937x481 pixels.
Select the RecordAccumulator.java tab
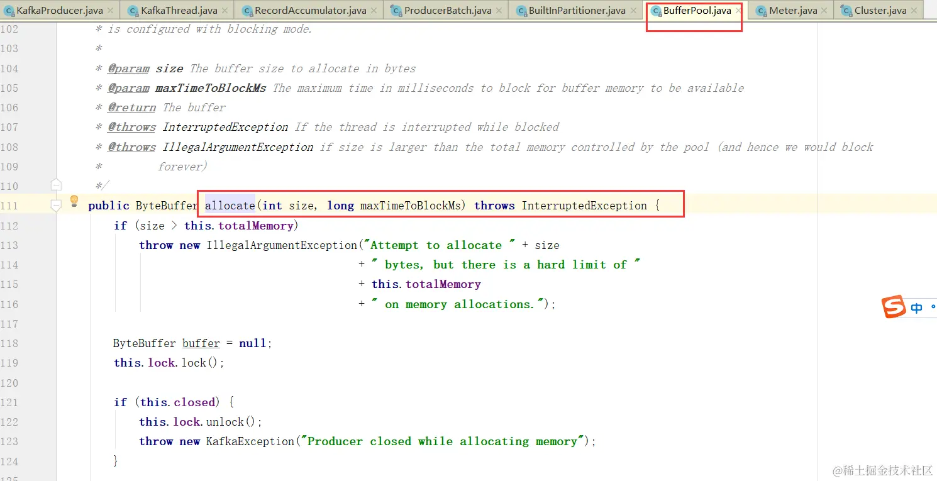(x=311, y=10)
